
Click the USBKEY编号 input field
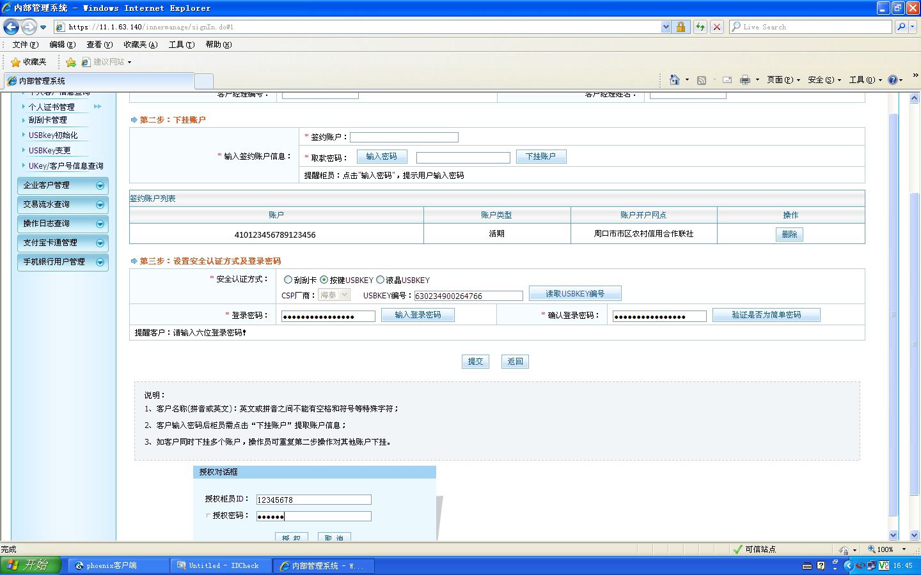point(469,296)
